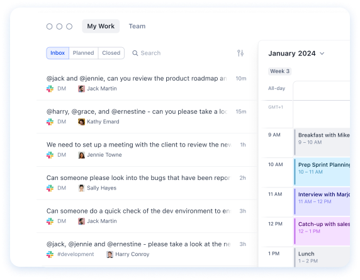Image resolution: width=360 pixels, height=280 pixels.
Task: Click Slack icon beside #development channel
Action: tap(50, 254)
